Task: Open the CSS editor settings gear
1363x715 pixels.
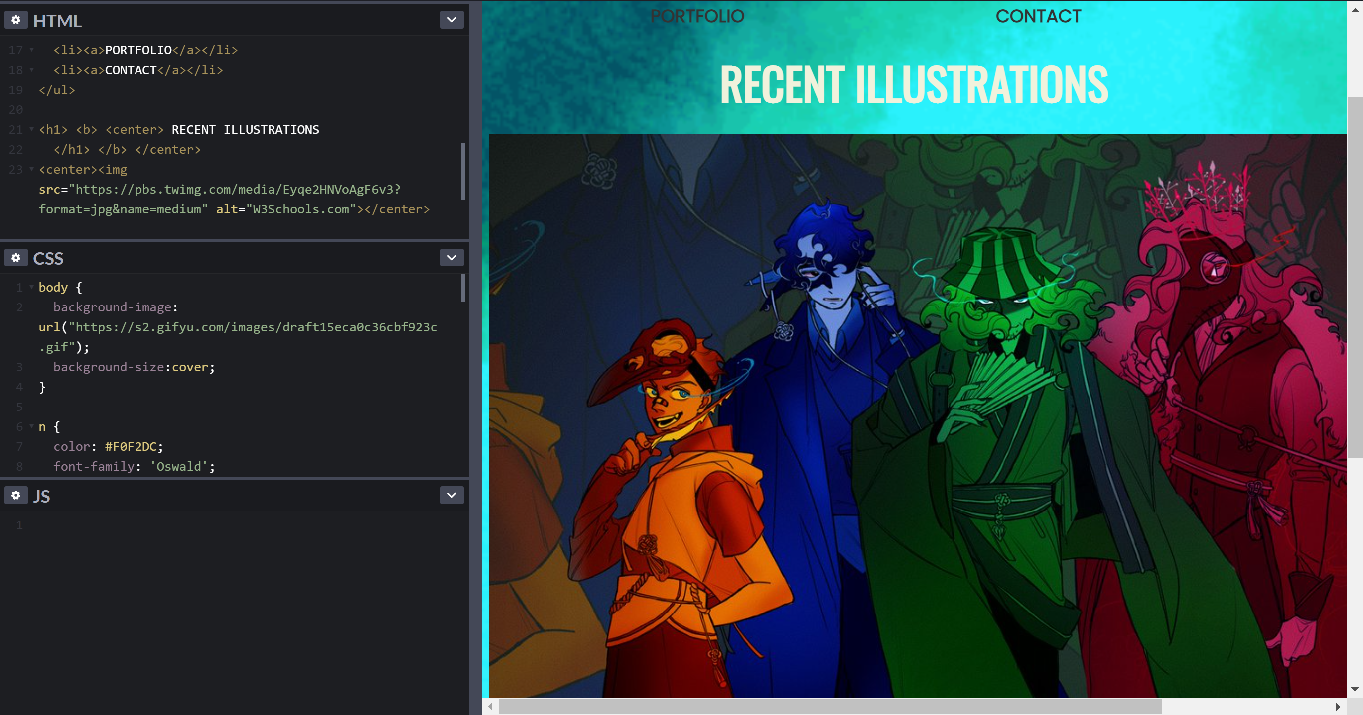Action: pos(16,258)
